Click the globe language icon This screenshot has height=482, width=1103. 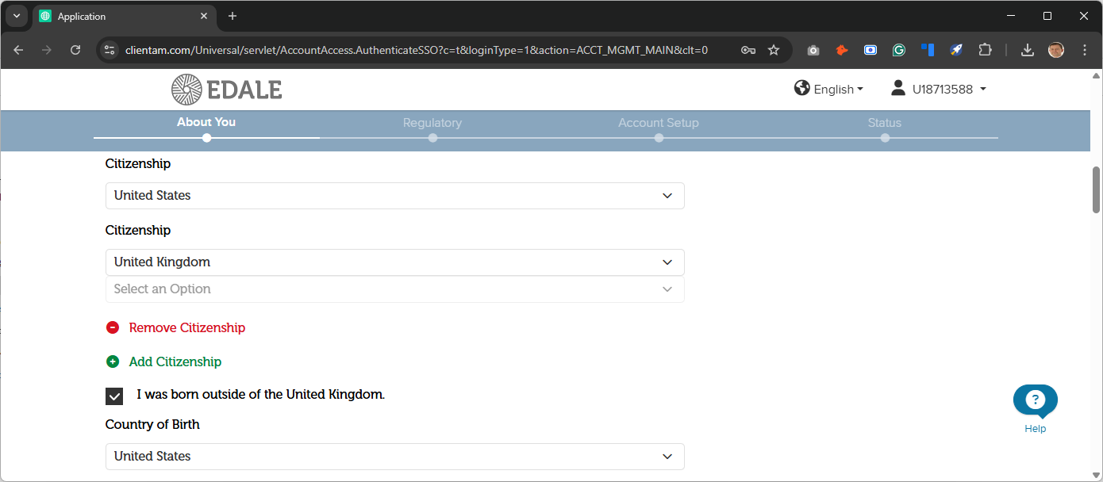click(801, 88)
